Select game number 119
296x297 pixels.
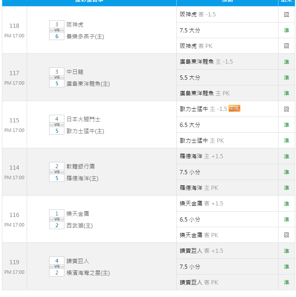click(14, 262)
